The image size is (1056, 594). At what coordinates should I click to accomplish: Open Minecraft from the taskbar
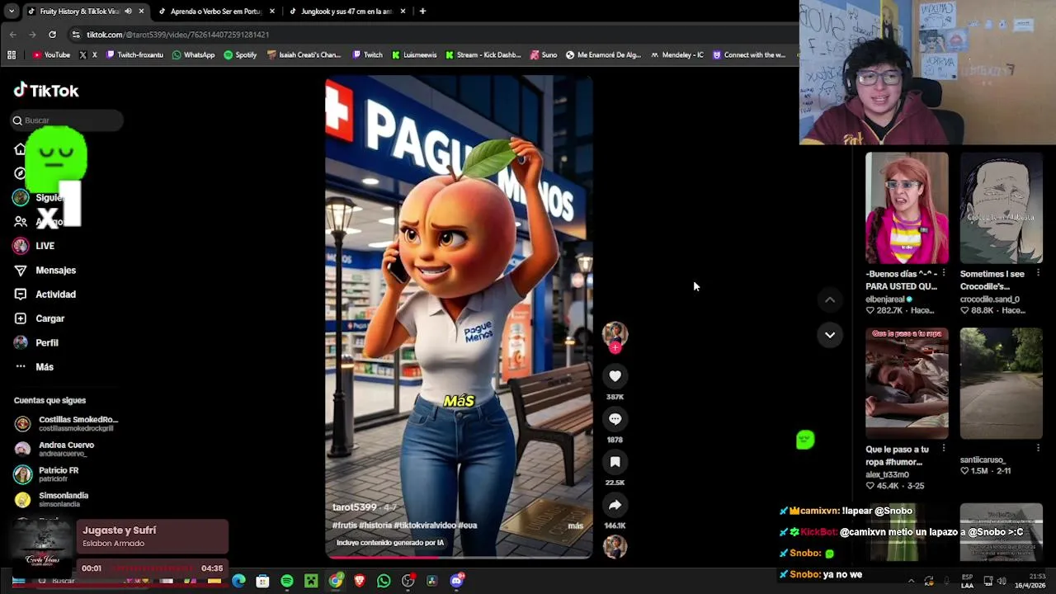(311, 582)
